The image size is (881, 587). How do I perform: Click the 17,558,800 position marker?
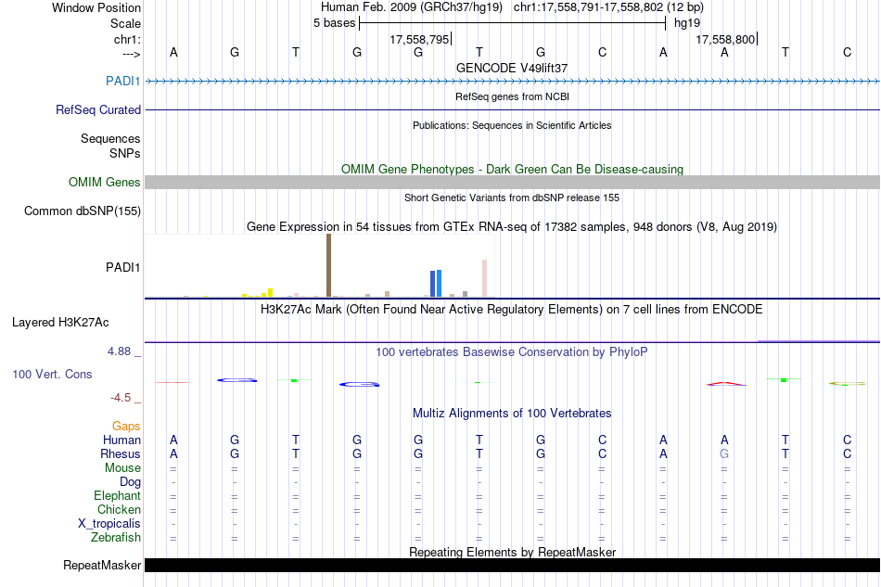[x=725, y=39]
